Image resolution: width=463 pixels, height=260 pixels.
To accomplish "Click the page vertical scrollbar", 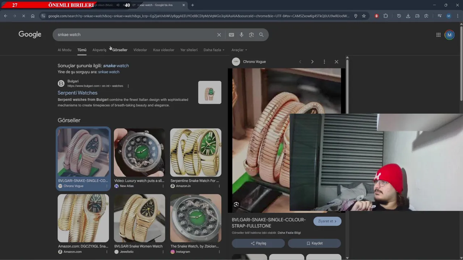I will click(461, 63).
